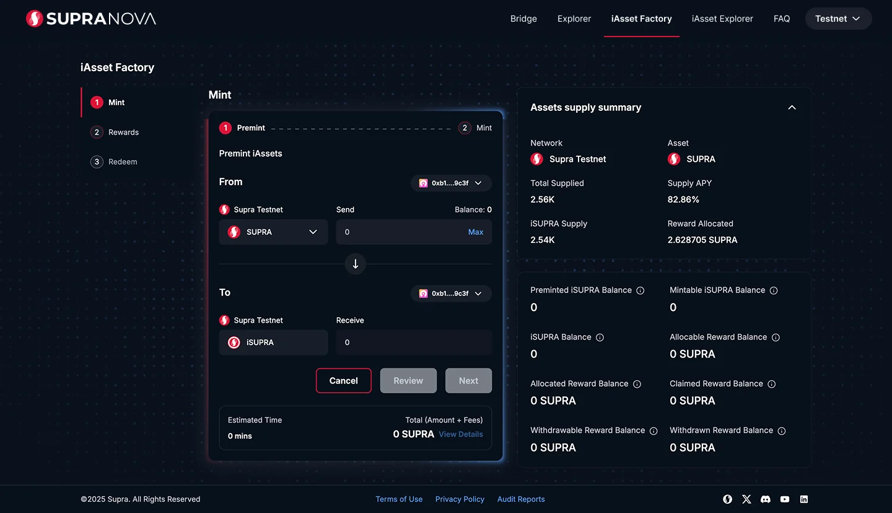The width and height of the screenshot is (892, 513).
Task: Show info for Withdrawable Reward Balance
Action: point(654,431)
